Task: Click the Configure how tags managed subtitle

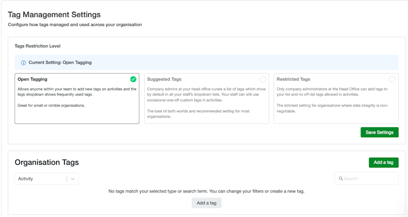Action: (74, 25)
